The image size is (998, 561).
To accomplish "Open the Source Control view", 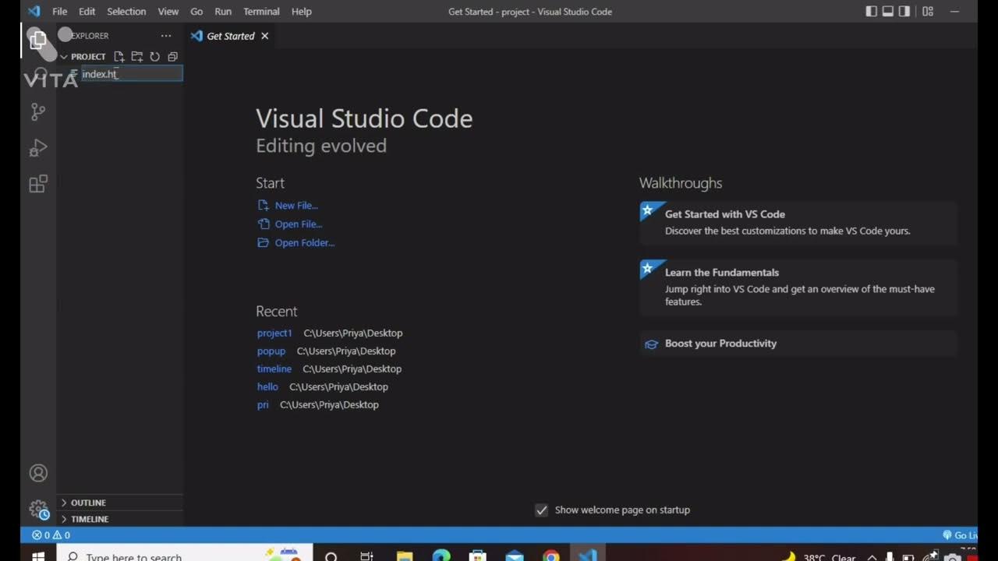I will 37,112.
